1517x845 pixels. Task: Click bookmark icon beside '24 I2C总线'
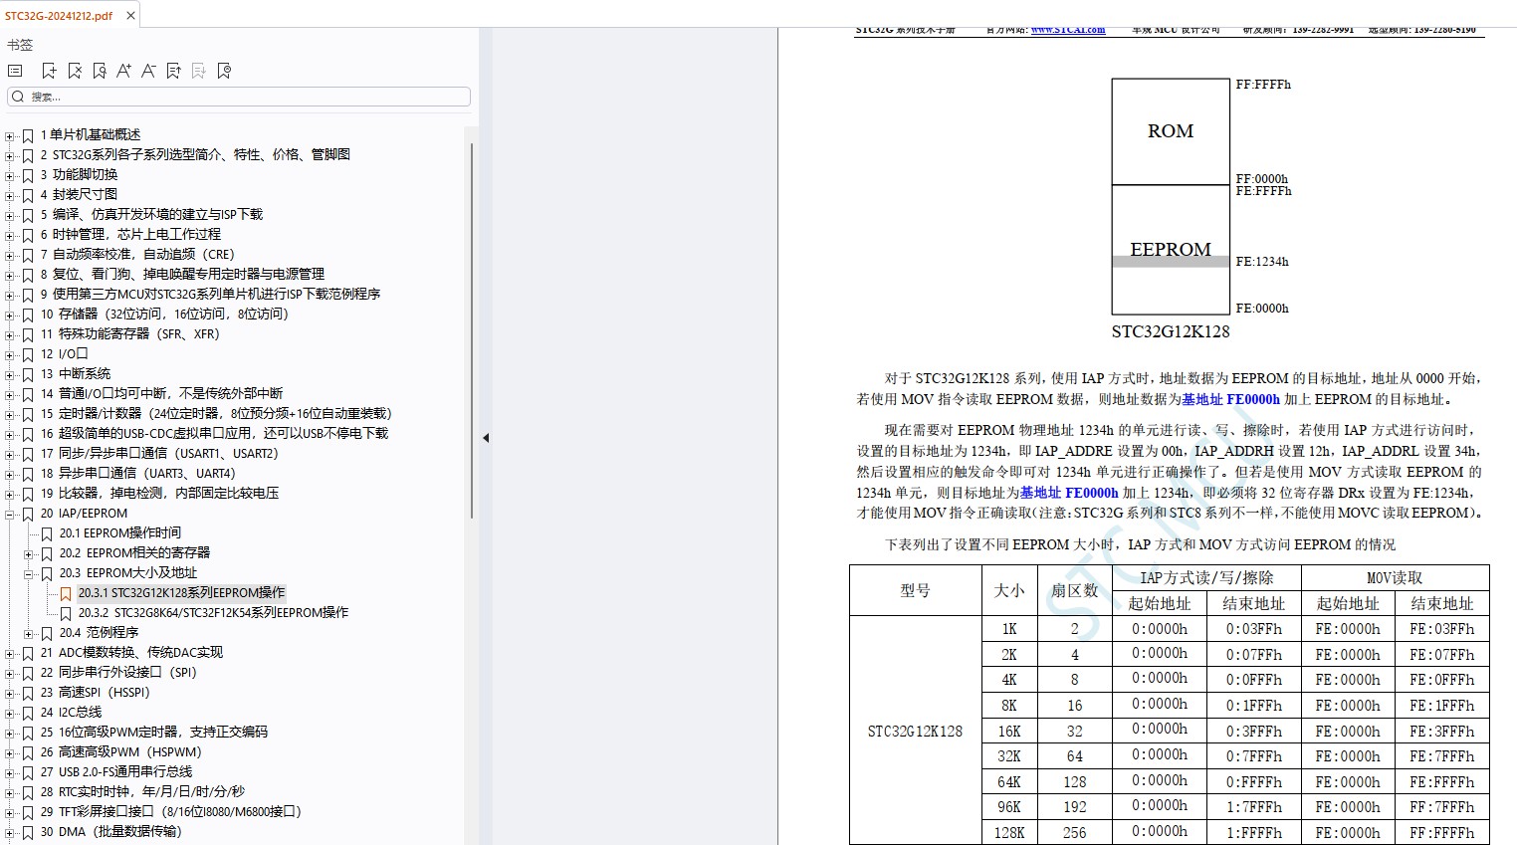coord(28,713)
